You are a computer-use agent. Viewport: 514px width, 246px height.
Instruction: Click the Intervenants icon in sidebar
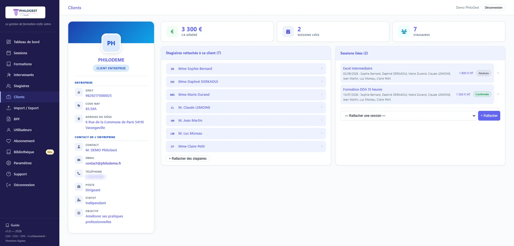pos(9,75)
